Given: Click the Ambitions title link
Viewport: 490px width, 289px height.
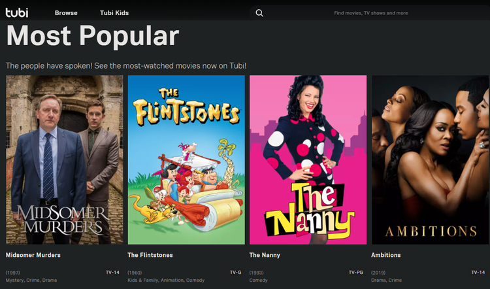Looking at the screenshot, I should 386,255.
